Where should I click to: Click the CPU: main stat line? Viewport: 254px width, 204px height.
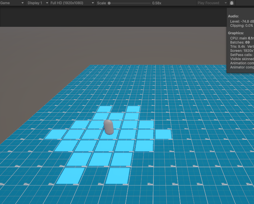click(242, 38)
